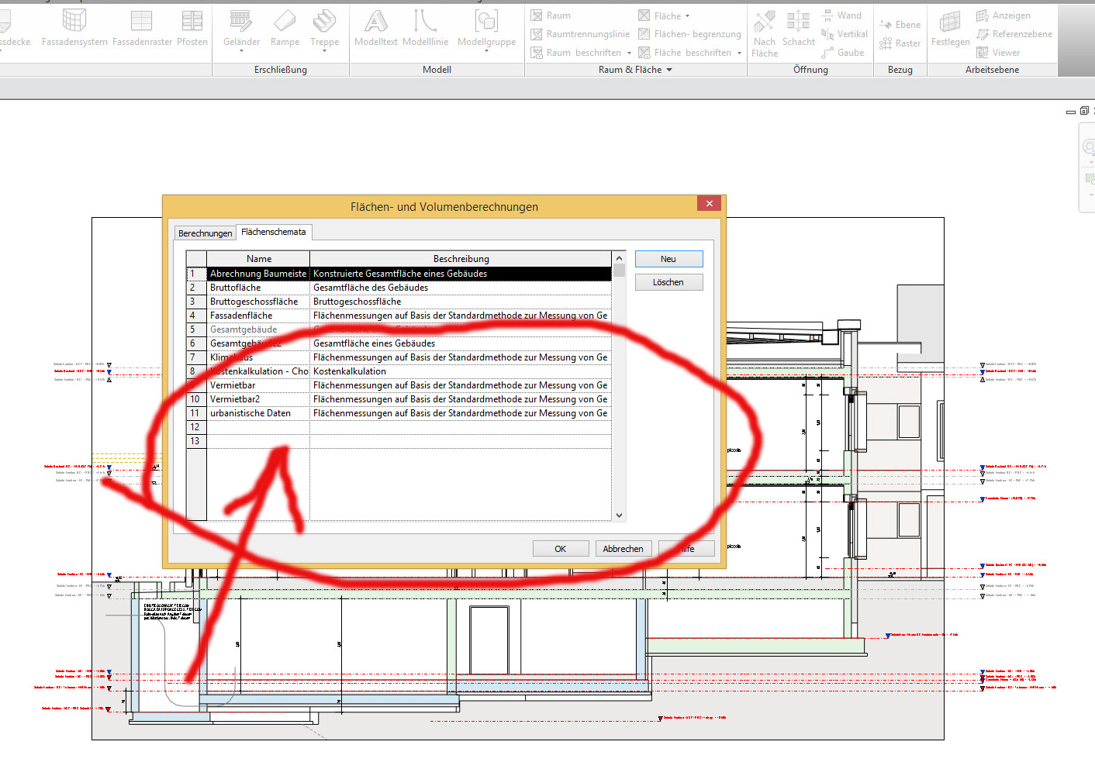
Task: Select the Vertikal opening tool
Action: pos(845,34)
